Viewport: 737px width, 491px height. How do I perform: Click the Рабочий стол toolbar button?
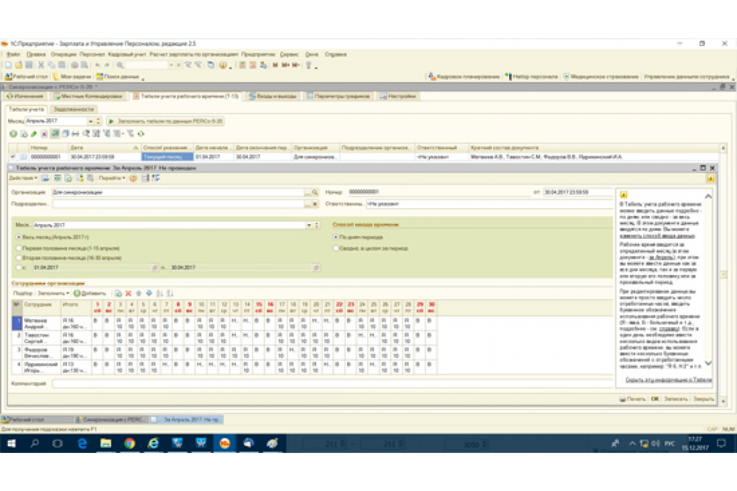(x=27, y=77)
